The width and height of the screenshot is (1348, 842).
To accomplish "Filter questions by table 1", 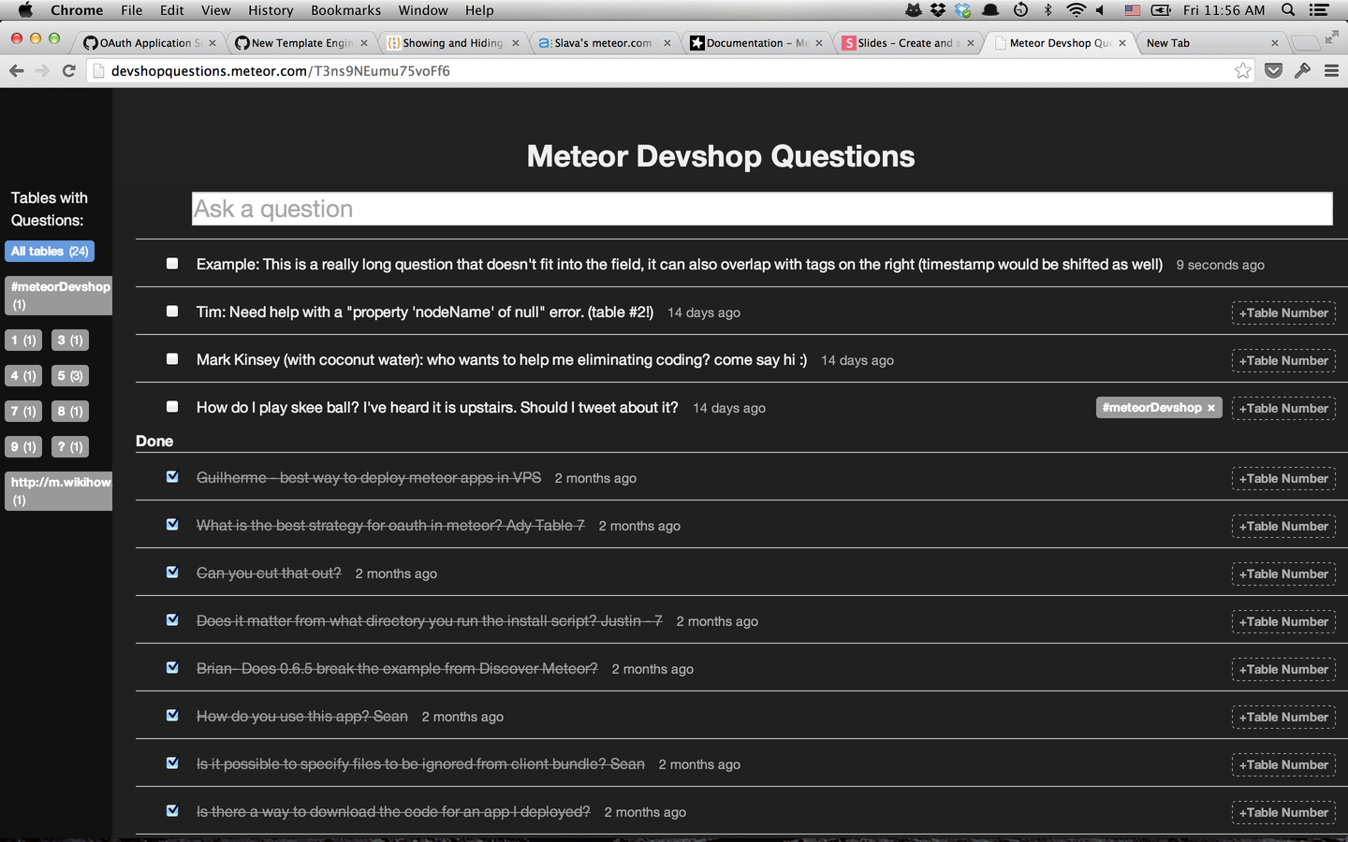I will pyautogui.click(x=23, y=341).
